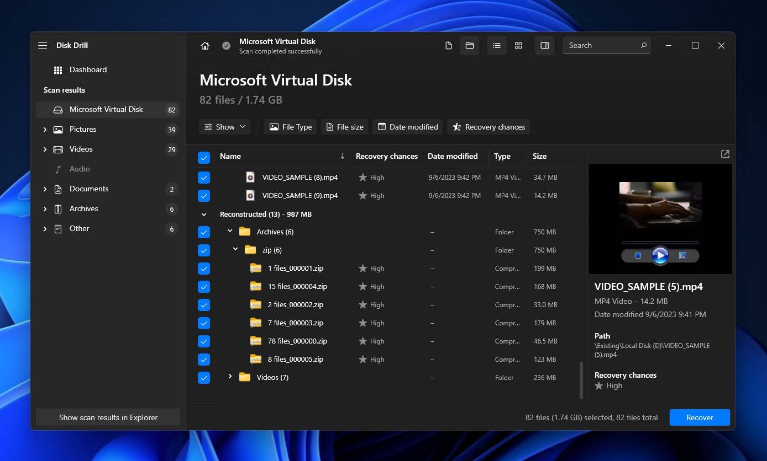
Task: Open the Show dropdown filter
Action: (x=224, y=127)
